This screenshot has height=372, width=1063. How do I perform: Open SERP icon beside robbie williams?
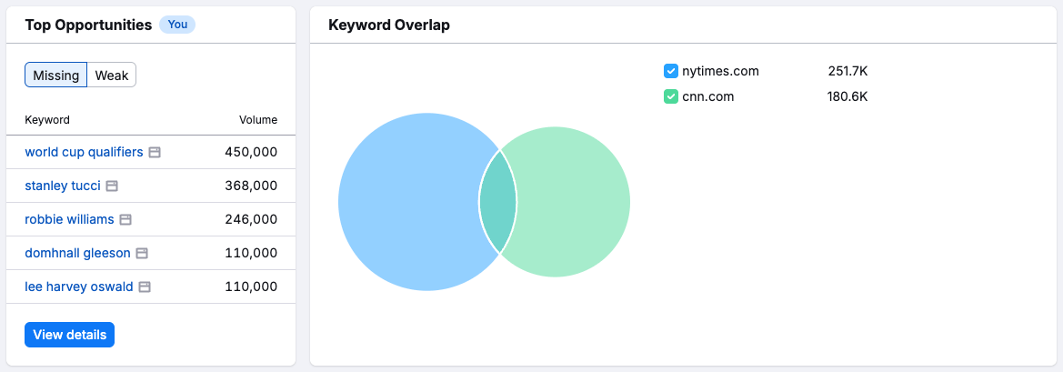(x=125, y=219)
